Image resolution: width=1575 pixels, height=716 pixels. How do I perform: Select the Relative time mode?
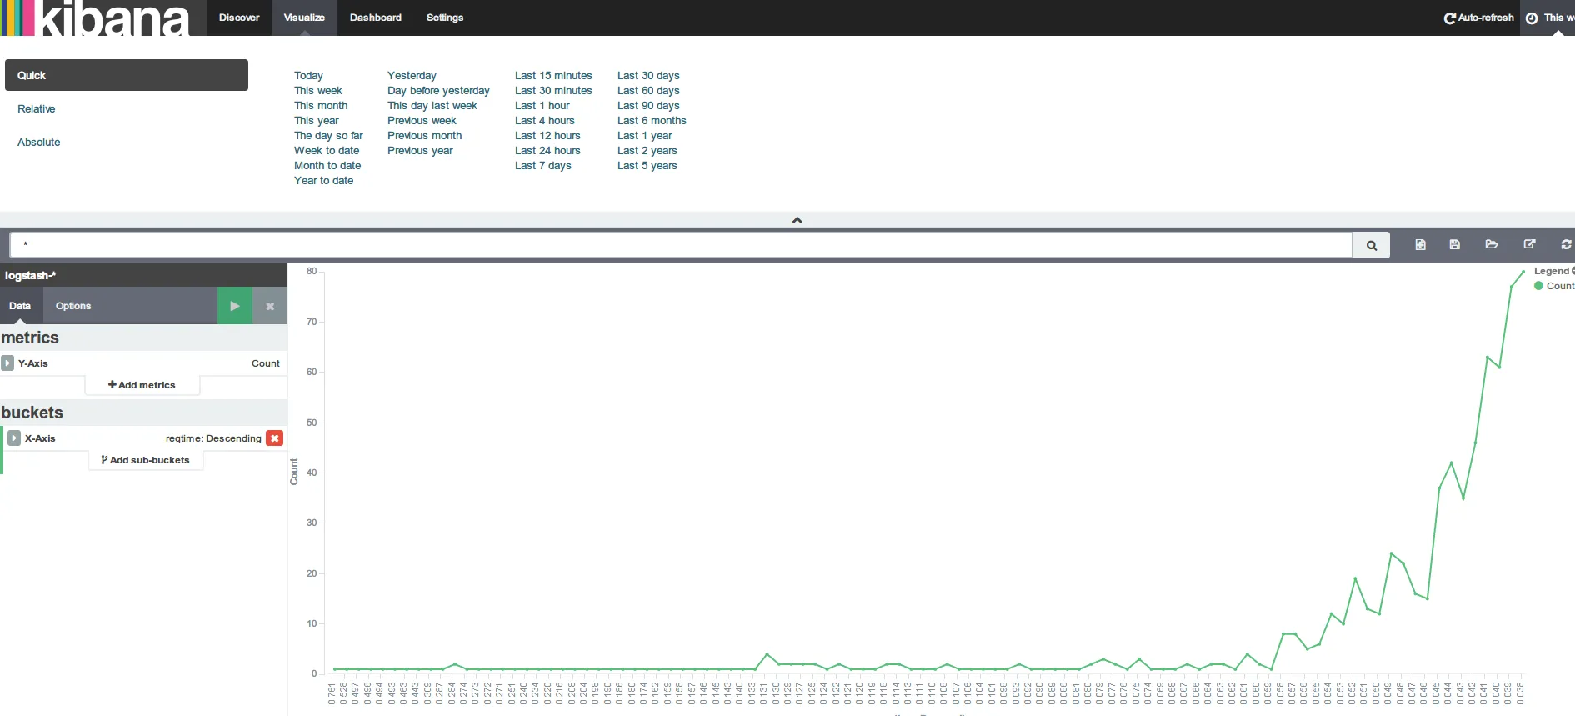pos(37,109)
